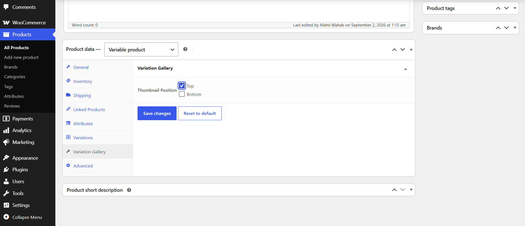525x226 pixels.
Task: Click the Save changes button
Action: click(157, 113)
